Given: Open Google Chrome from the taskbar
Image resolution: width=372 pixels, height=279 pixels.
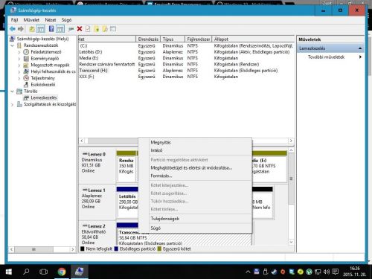Looking at the screenshot, I should (x=62, y=272).
